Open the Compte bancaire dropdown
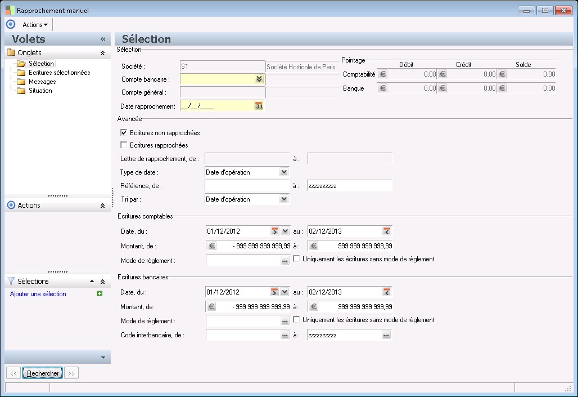578x397 pixels. pyautogui.click(x=259, y=79)
